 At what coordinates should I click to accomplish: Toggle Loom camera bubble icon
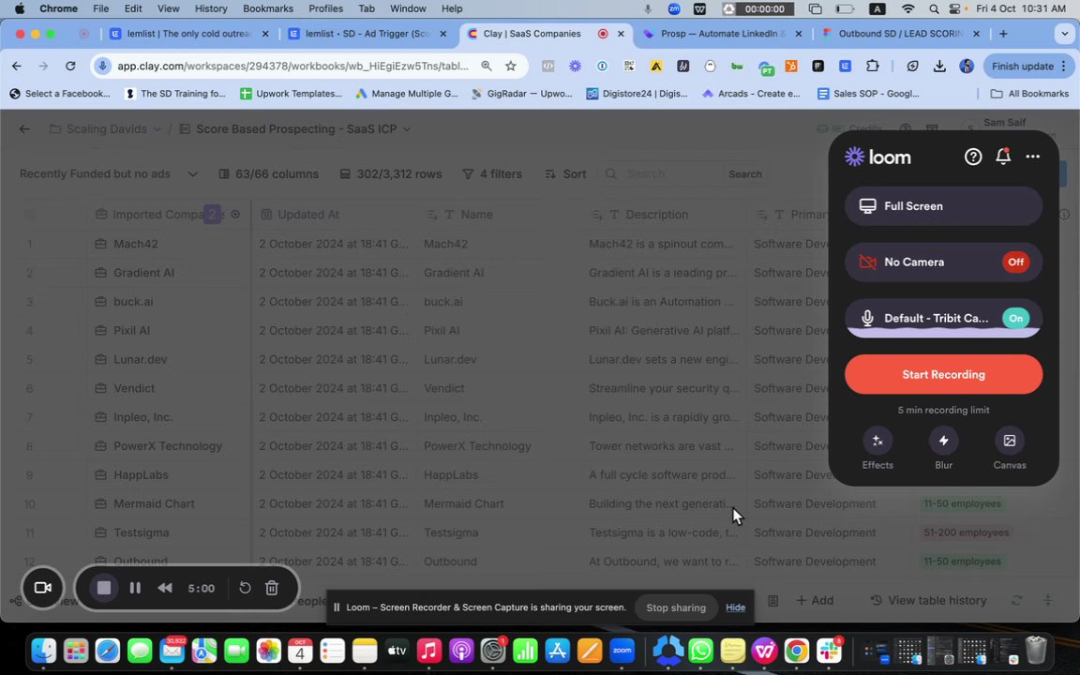[x=43, y=588]
